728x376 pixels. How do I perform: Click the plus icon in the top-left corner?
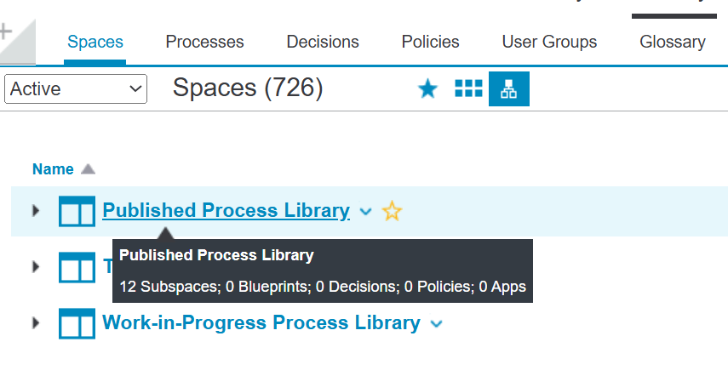coord(5,31)
